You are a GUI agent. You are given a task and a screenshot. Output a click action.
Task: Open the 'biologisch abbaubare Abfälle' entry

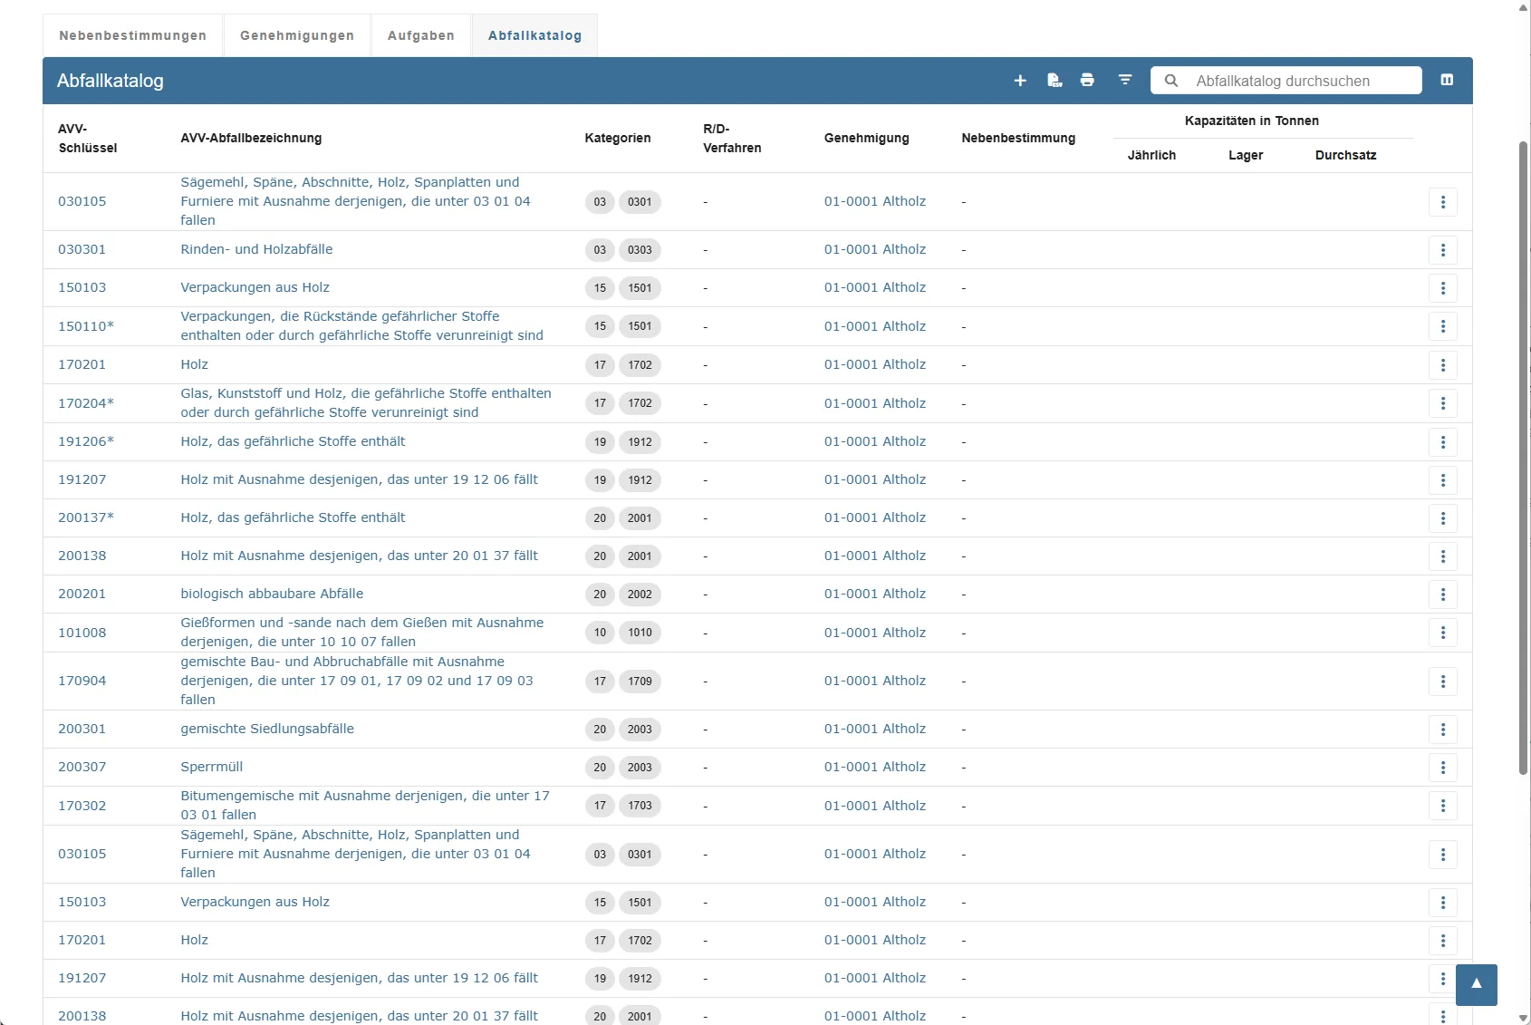pyautogui.click(x=272, y=594)
